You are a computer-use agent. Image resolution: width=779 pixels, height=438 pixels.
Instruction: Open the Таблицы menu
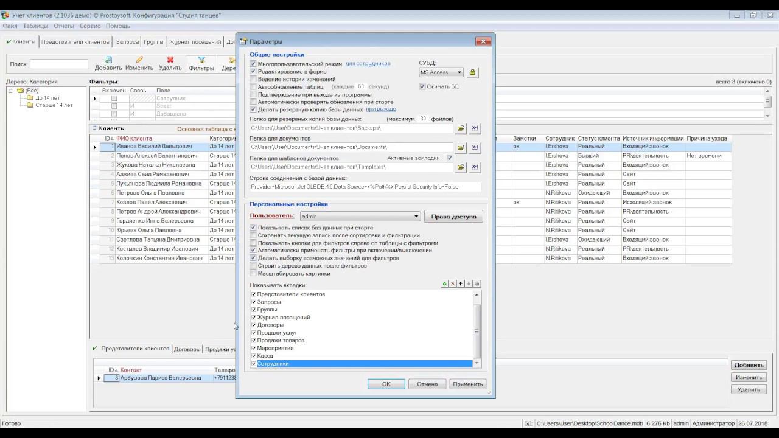coord(35,26)
